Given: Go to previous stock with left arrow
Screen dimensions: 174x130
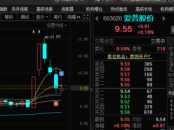Looking at the screenshot, I should [x=96, y=19].
